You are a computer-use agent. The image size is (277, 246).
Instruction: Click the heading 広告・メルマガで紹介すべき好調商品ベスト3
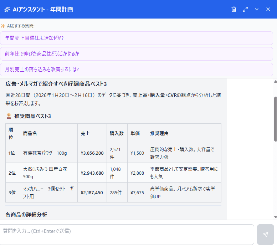(x=56, y=84)
